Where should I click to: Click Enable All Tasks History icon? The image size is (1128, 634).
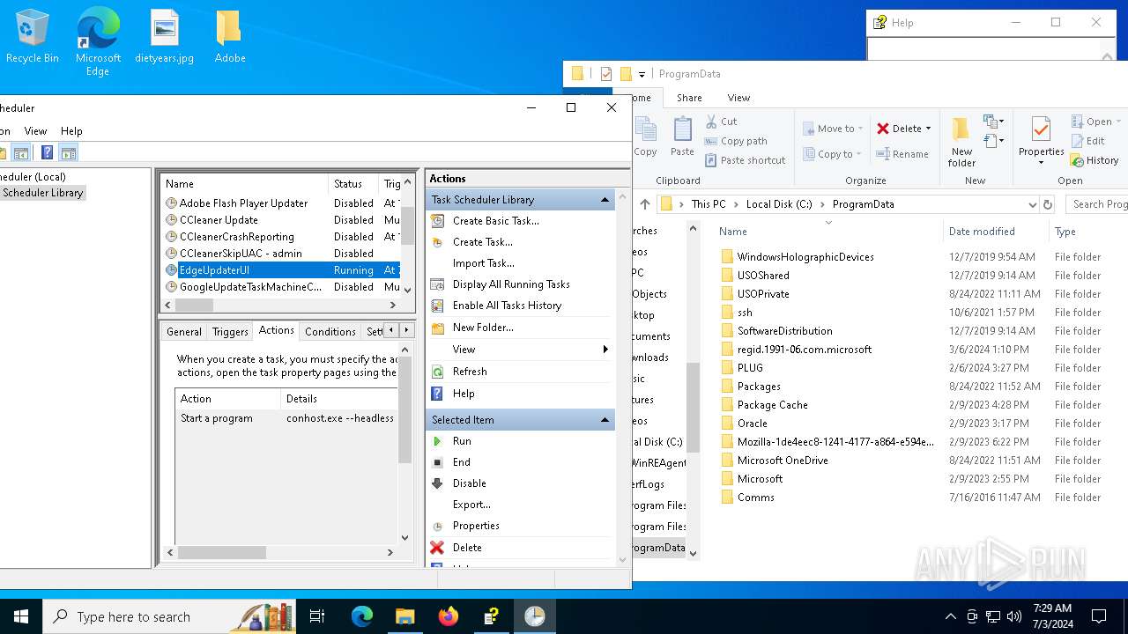click(x=437, y=306)
